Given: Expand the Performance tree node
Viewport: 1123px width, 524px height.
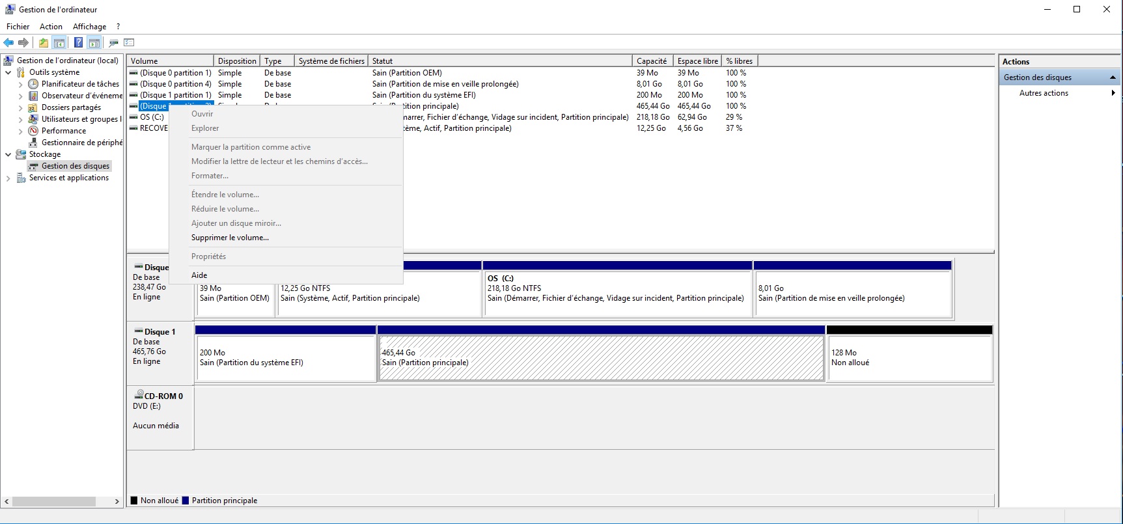Looking at the screenshot, I should [21, 131].
